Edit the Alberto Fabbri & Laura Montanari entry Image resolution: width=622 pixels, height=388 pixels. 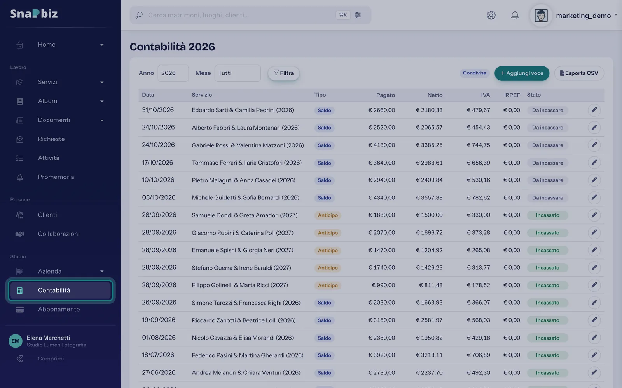click(x=594, y=127)
